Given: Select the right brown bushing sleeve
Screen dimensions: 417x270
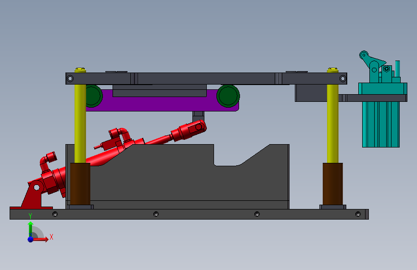Looking at the screenshot, I should [333, 184].
